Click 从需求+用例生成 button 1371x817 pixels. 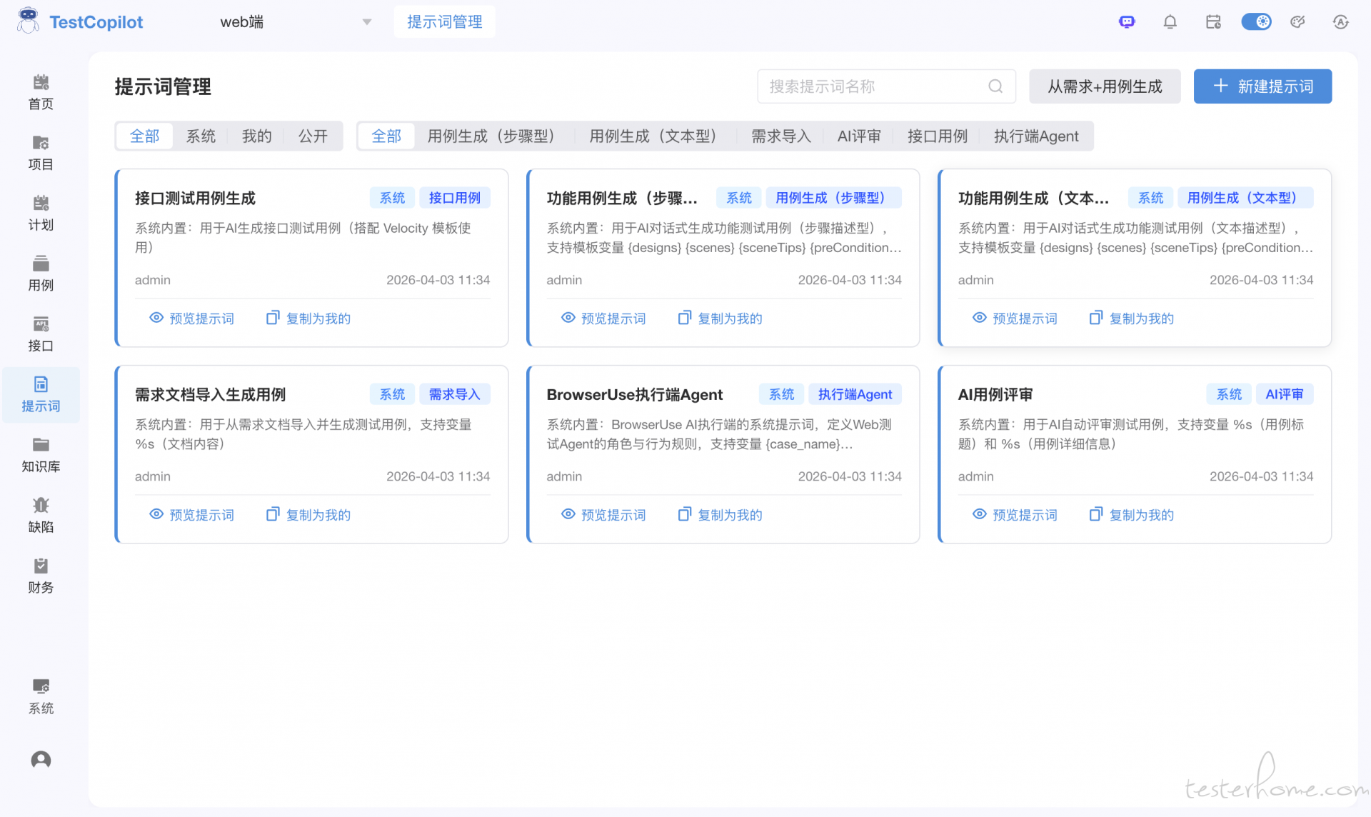click(1104, 86)
